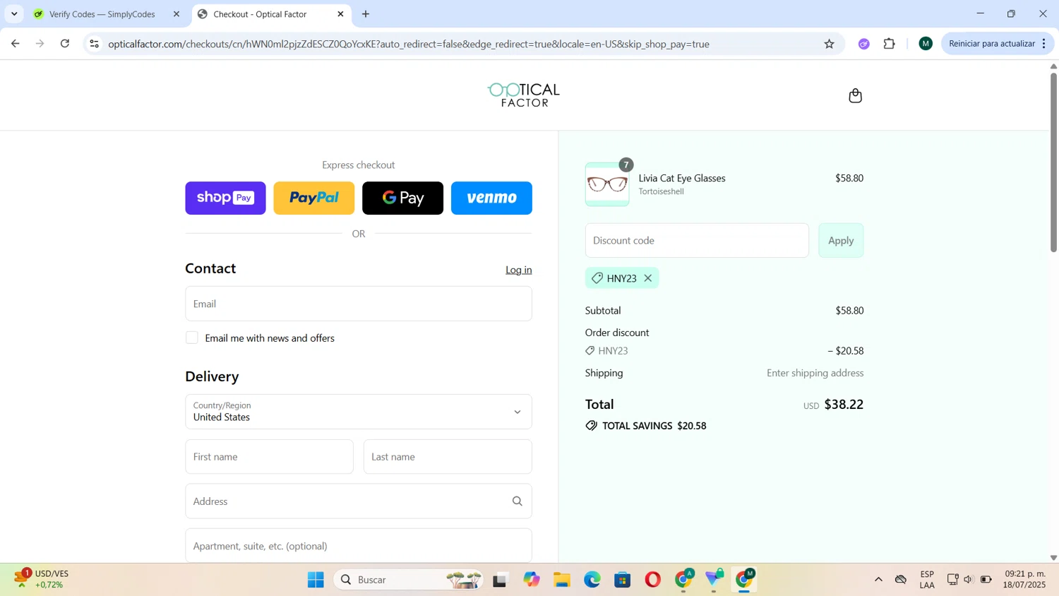Open the volume control in system tray

pyautogui.click(x=969, y=580)
